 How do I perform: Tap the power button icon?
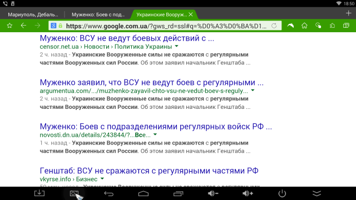282,193
